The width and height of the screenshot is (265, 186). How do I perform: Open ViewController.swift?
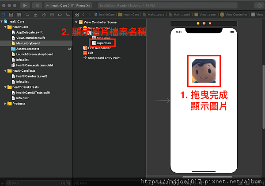pos(30,38)
